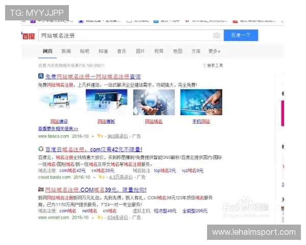
Task: Open the 百度云域名注册 result title
Action: pyautogui.click(x=94, y=150)
